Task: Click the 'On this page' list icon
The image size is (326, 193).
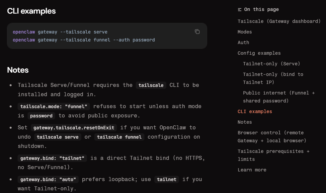Action: click(x=239, y=10)
